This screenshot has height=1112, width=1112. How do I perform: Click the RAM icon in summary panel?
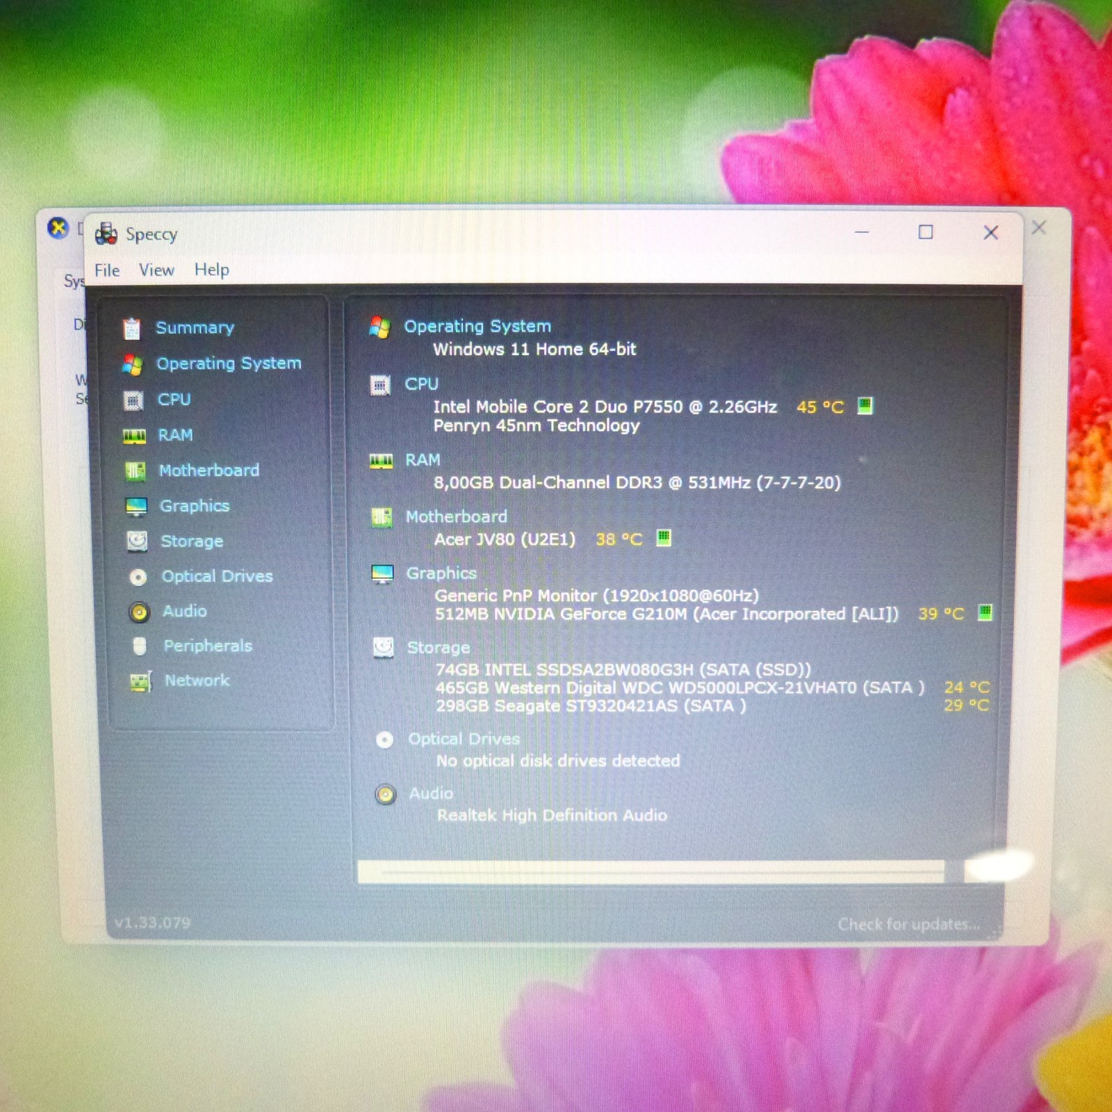click(x=381, y=461)
